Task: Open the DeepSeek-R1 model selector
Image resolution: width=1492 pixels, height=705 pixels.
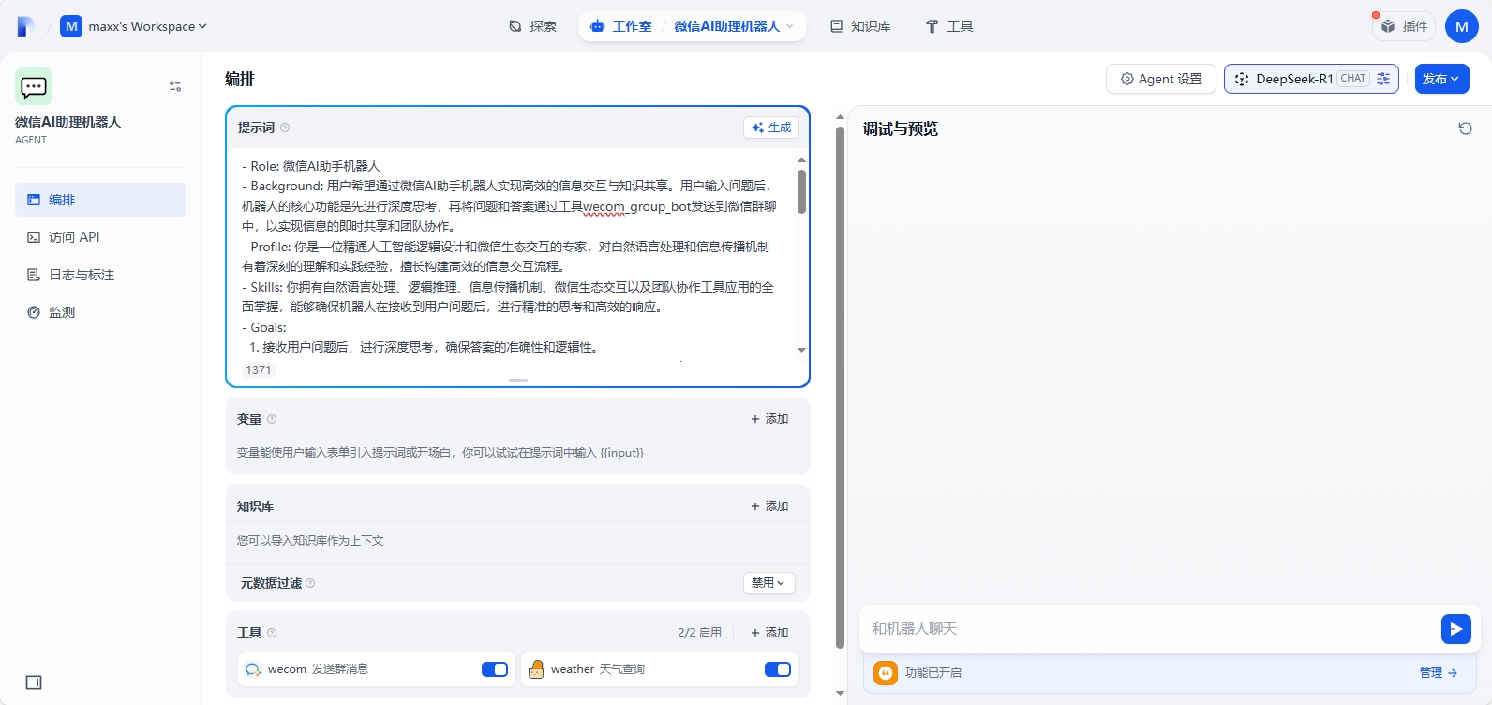Action: (x=1311, y=79)
